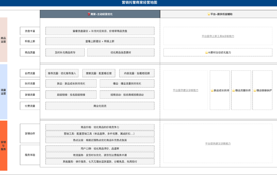Select the 用户口碑：优化商品评价、品退率 box
The height and width of the screenshot is (175, 277).
100,148
